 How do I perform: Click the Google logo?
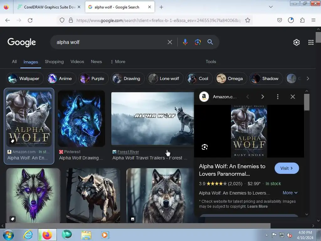pyautogui.click(x=22, y=42)
